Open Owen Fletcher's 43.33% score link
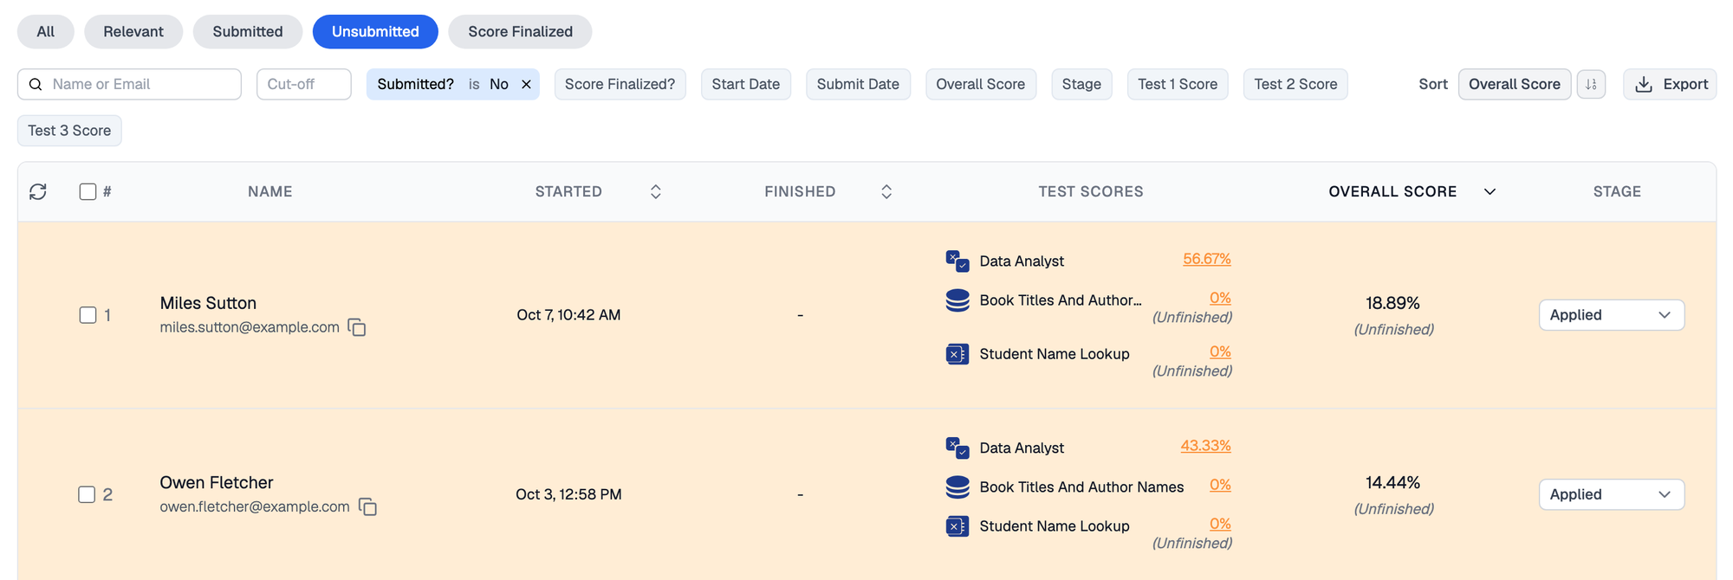This screenshot has height=580, width=1733. (1205, 446)
